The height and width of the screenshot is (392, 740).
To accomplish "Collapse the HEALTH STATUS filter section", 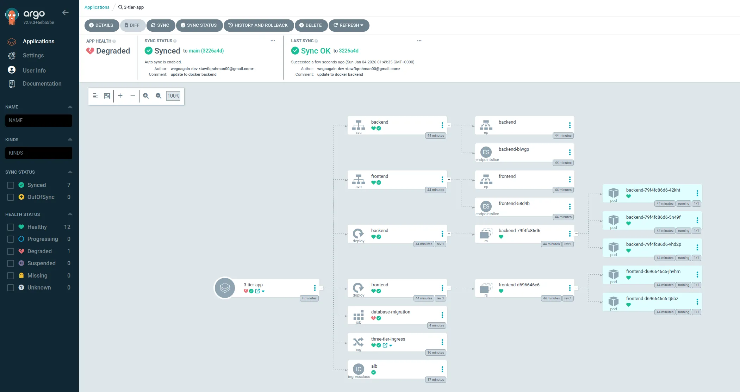I will [x=70, y=214].
